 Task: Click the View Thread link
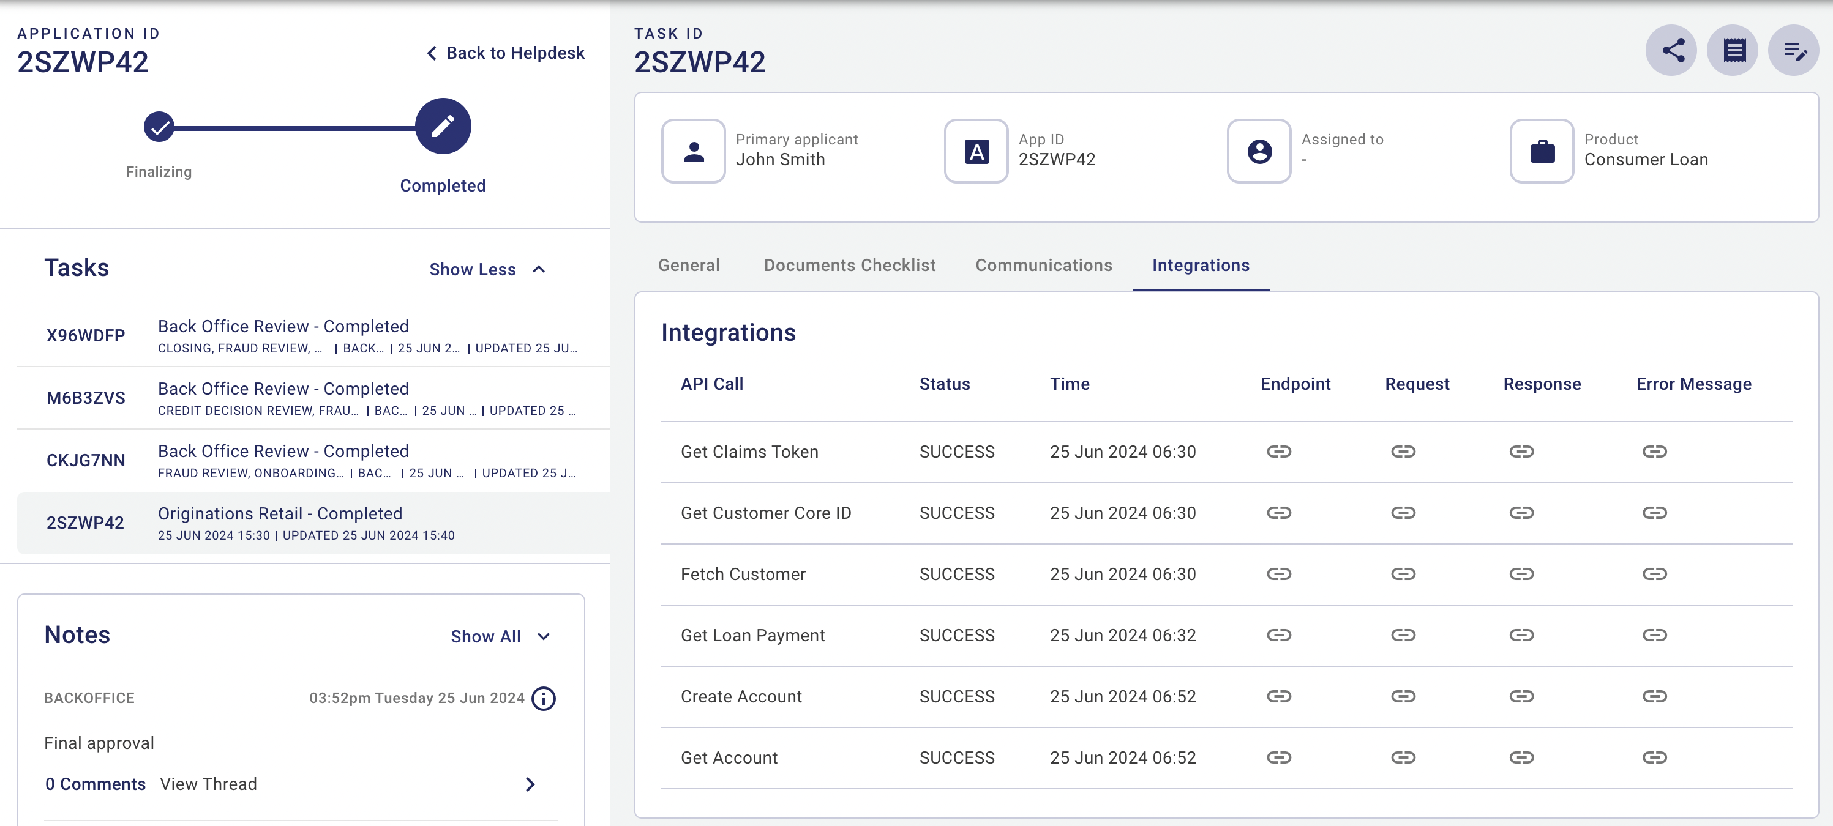(x=209, y=784)
